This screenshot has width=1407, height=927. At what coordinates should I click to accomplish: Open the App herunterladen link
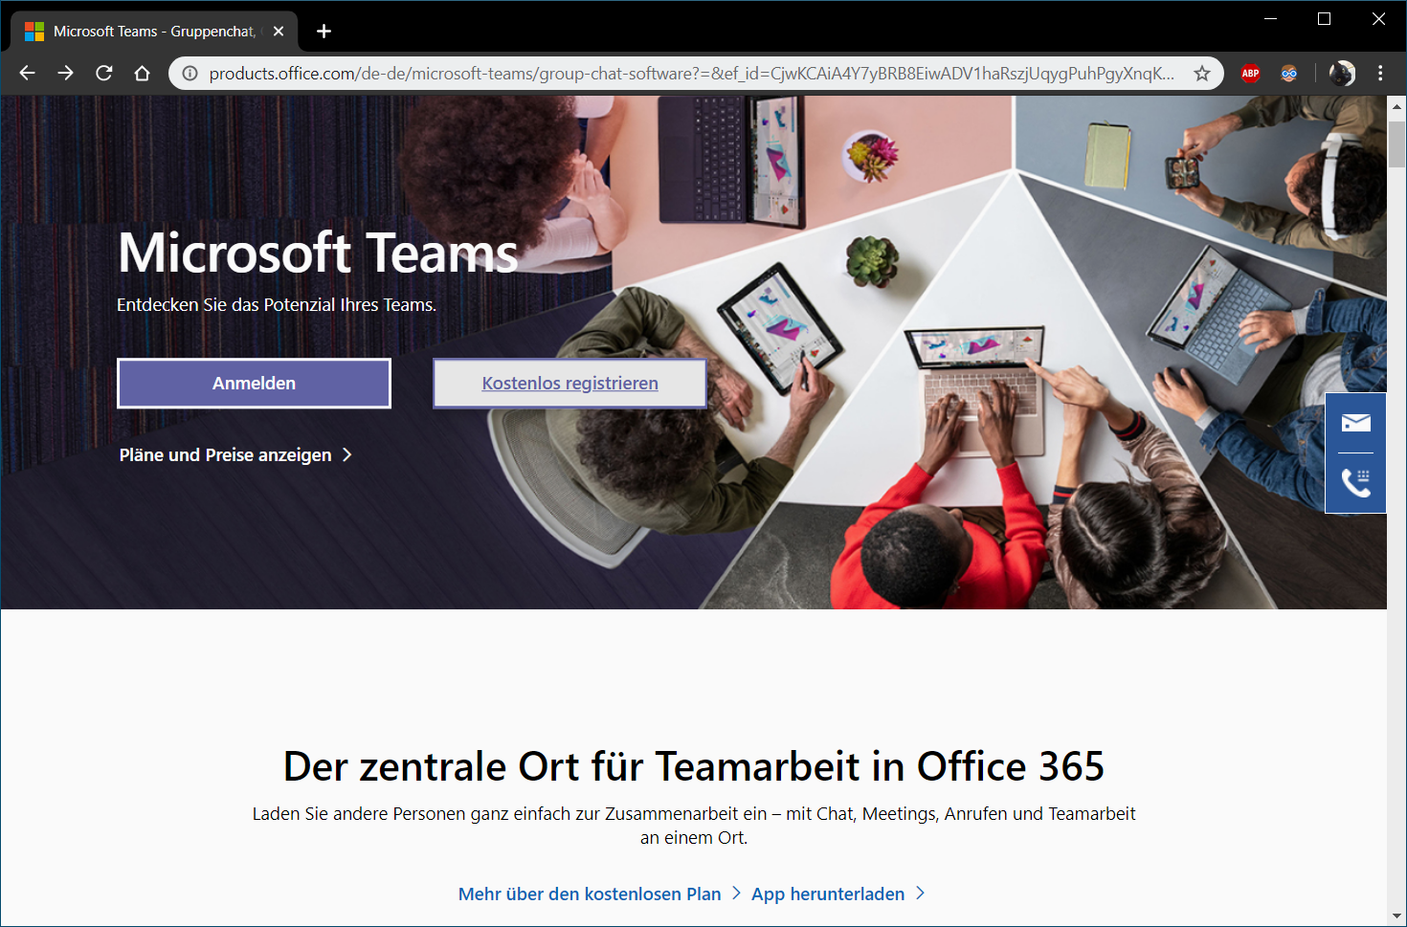(828, 894)
